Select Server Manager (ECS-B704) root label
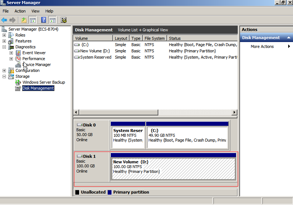 click(x=33, y=29)
